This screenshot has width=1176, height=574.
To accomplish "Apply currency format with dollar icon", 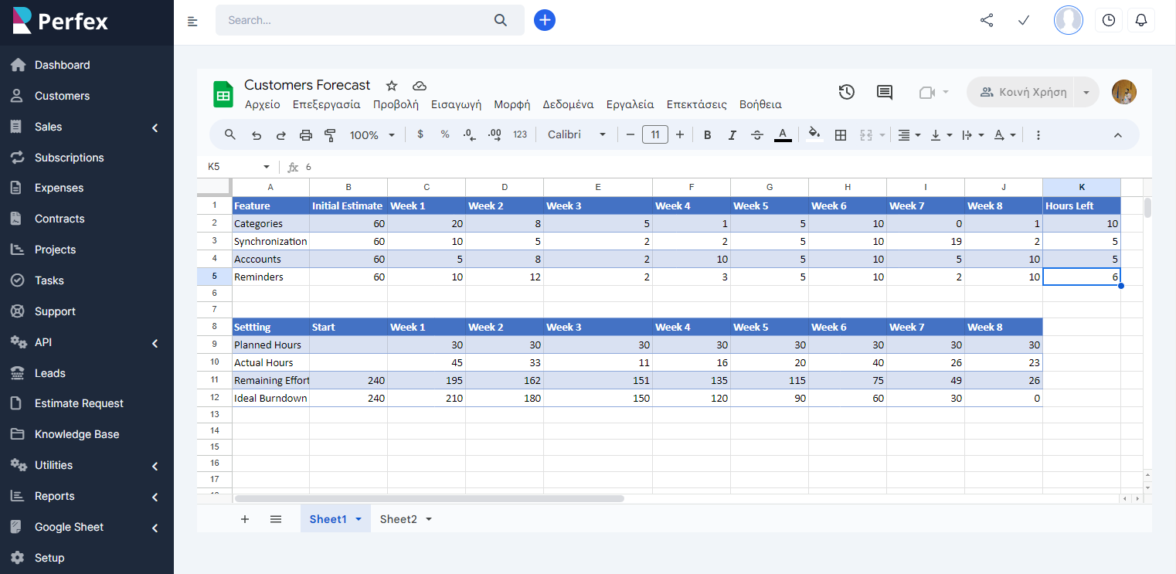I will pos(420,134).
